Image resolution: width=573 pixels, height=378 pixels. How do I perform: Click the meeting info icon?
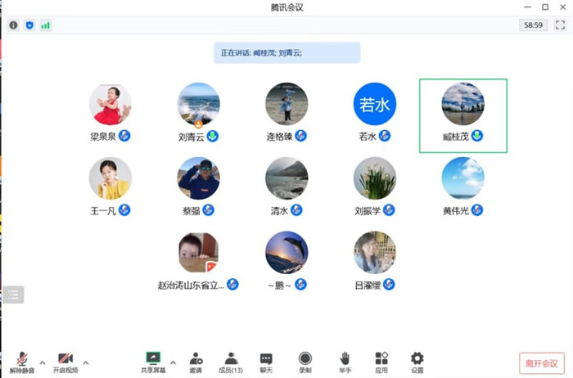tap(14, 25)
